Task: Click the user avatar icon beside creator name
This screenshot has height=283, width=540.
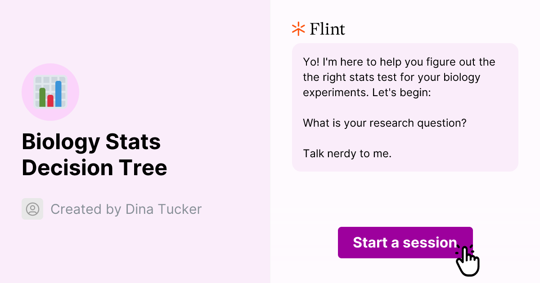Action: pos(32,209)
